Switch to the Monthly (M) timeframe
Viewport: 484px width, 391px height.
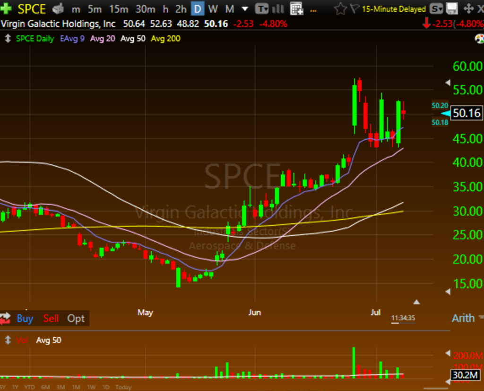click(229, 9)
